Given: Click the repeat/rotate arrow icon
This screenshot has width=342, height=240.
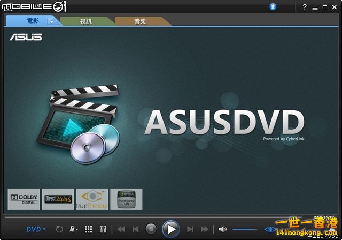Looking at the screenshot, I should [x=59, y=229].
